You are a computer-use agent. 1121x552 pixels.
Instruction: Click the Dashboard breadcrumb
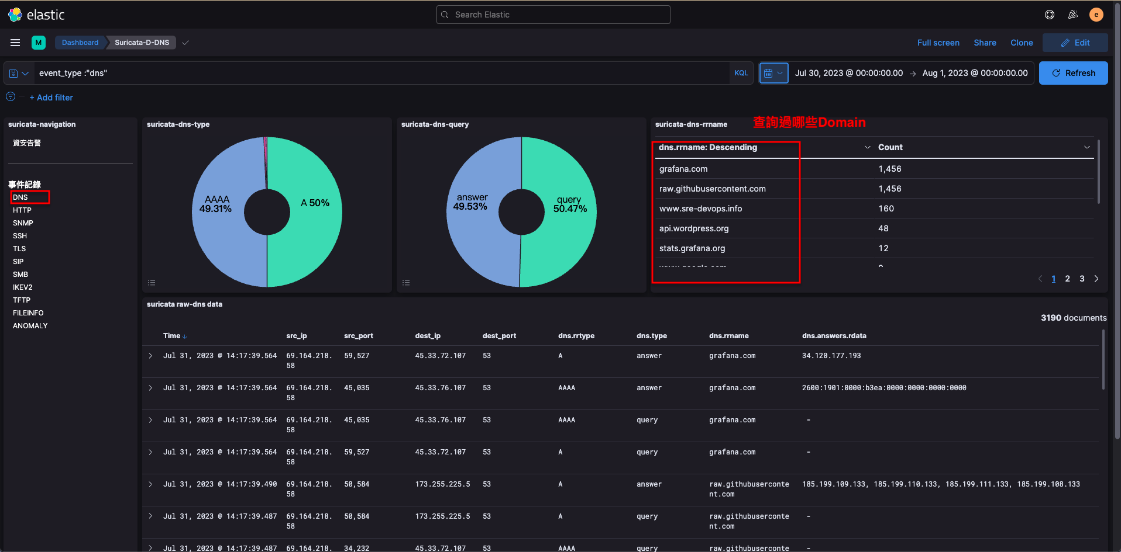80,43
